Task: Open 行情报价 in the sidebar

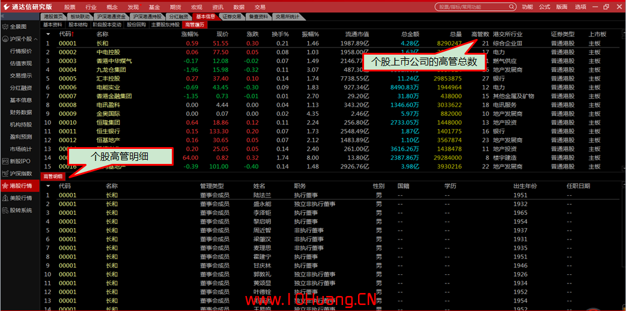Action: 21,51
